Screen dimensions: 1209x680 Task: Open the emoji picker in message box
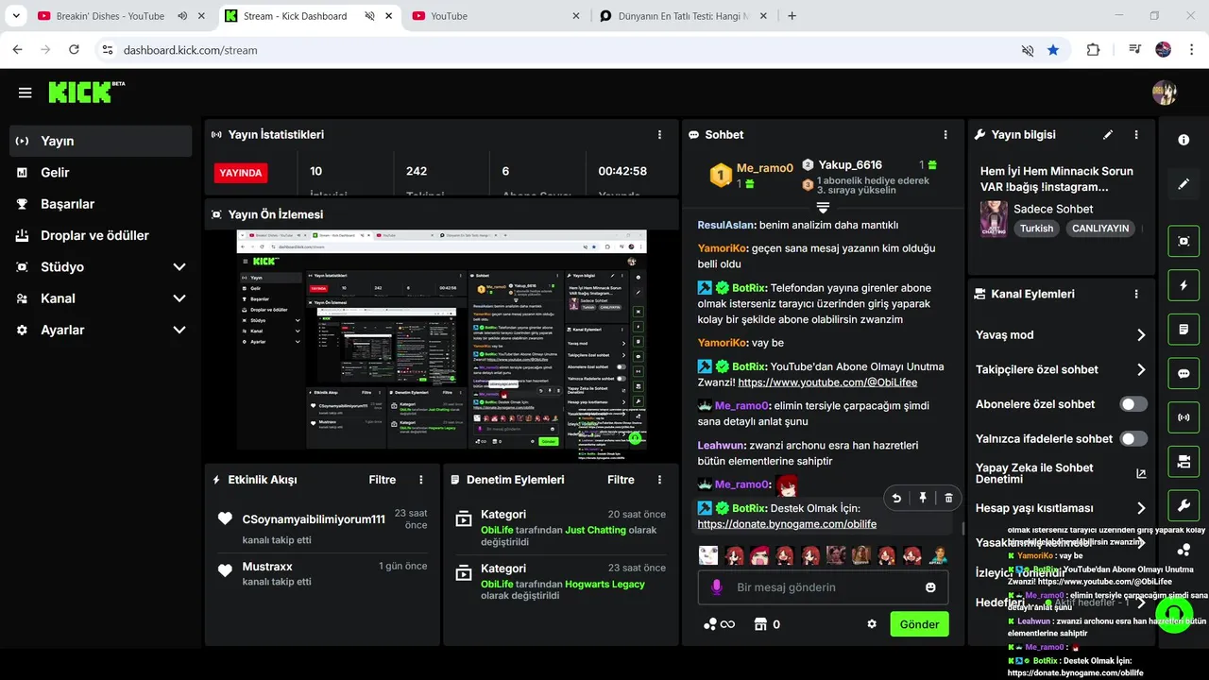pyautogui.click(x=930, y=587)
